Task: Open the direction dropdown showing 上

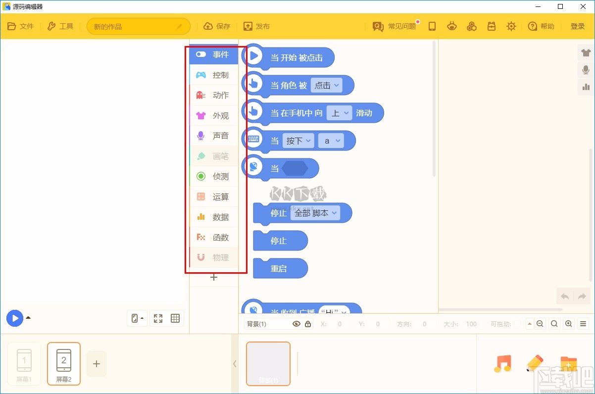Action: tap(340, 113)
